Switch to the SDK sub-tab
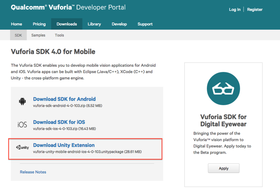Screen dimensions: 280x193 pos(18,35)
